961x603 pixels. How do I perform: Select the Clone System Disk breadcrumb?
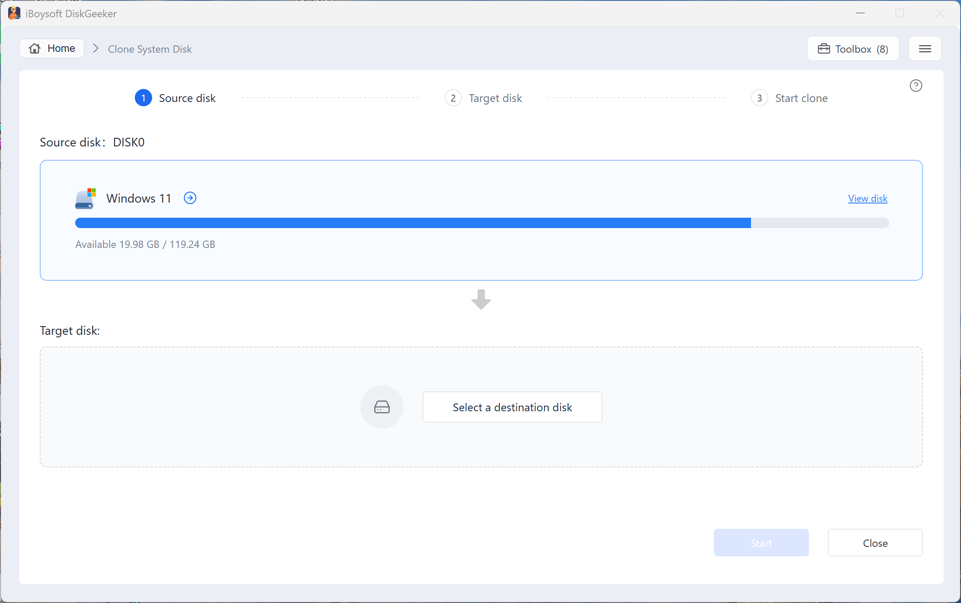(x=150, y=49)
